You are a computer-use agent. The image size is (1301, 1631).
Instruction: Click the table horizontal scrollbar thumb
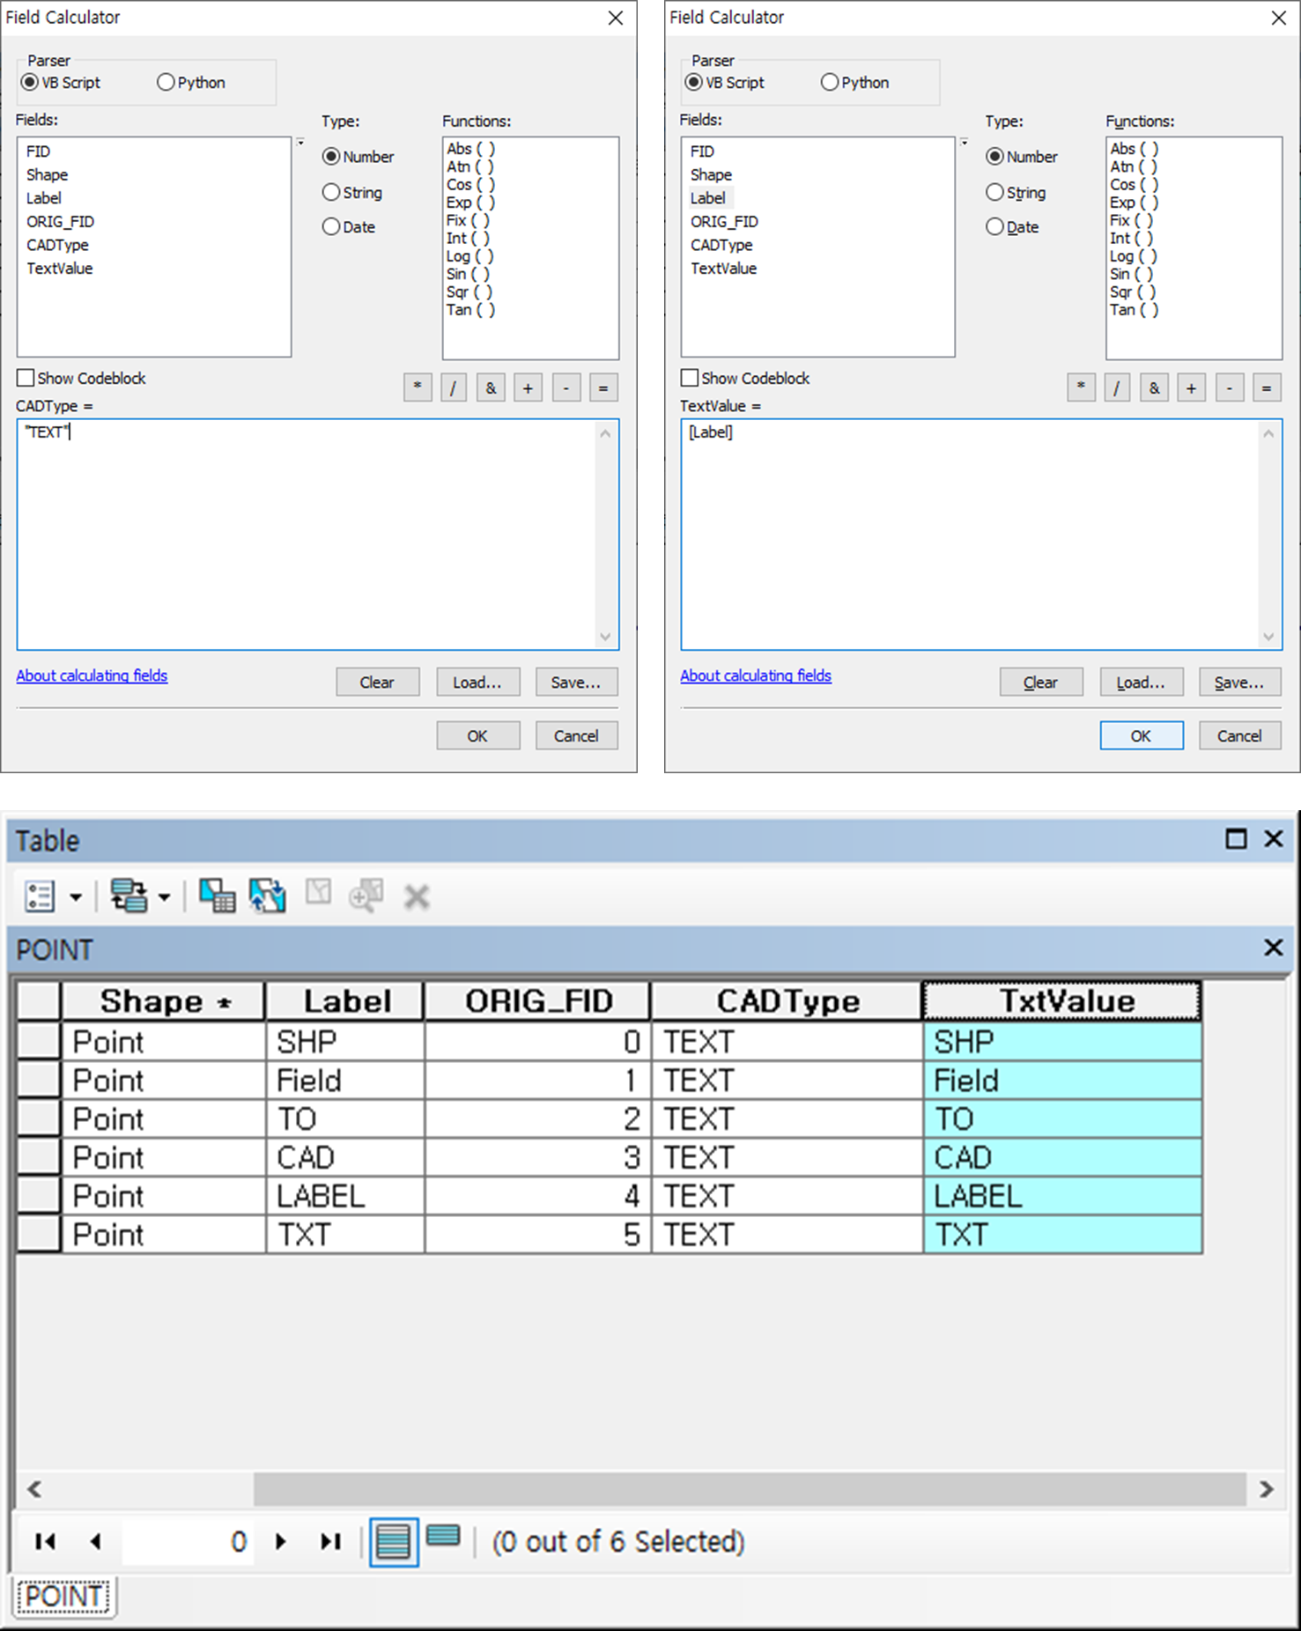(750, 1489)
